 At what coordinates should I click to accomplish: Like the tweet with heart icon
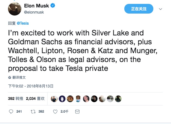pyautogui.click(x=55, y=112)
